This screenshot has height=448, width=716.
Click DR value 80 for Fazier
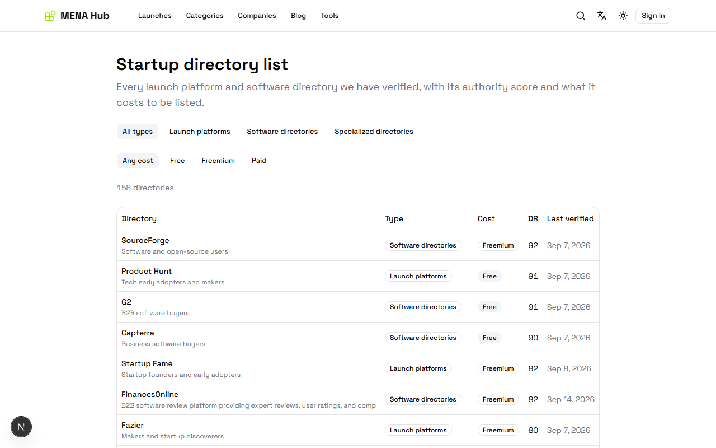tap(533, 430)
